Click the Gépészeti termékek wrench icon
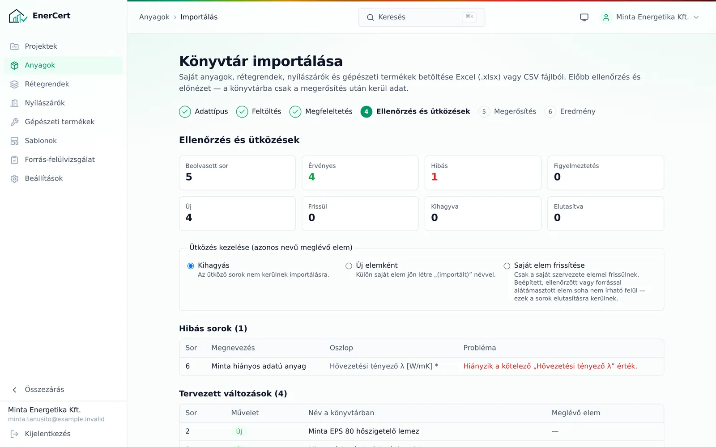 (x=14, y=122)
